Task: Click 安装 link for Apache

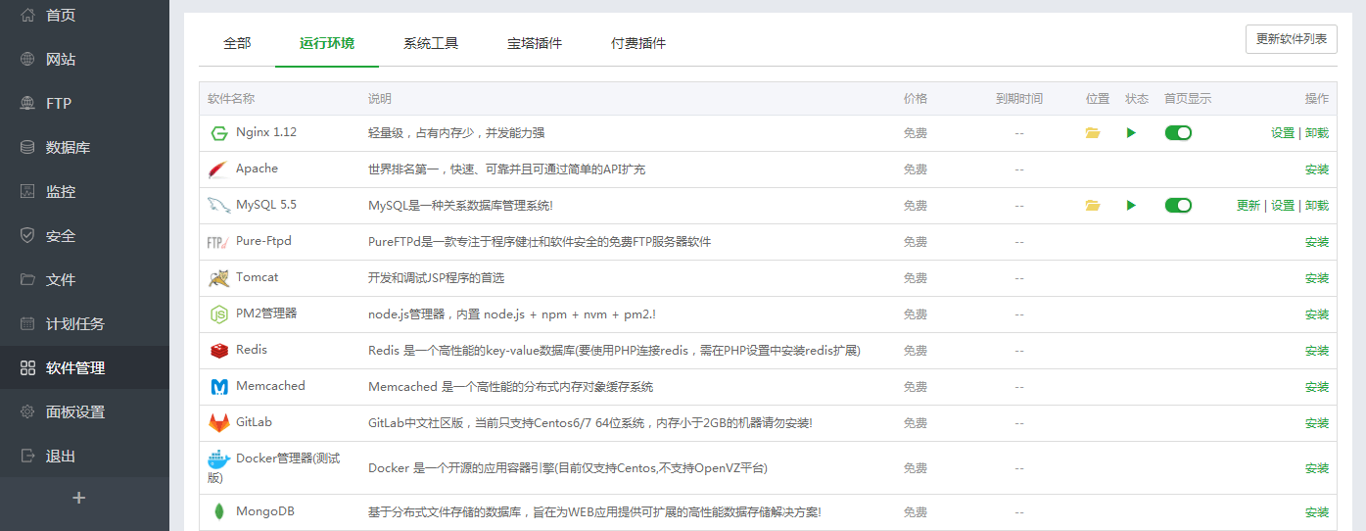Action: (1317, 169)
